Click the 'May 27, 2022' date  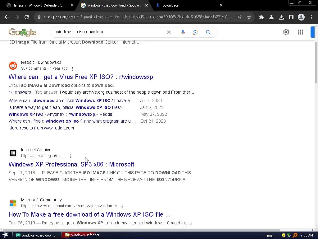[x=153, y=114]
